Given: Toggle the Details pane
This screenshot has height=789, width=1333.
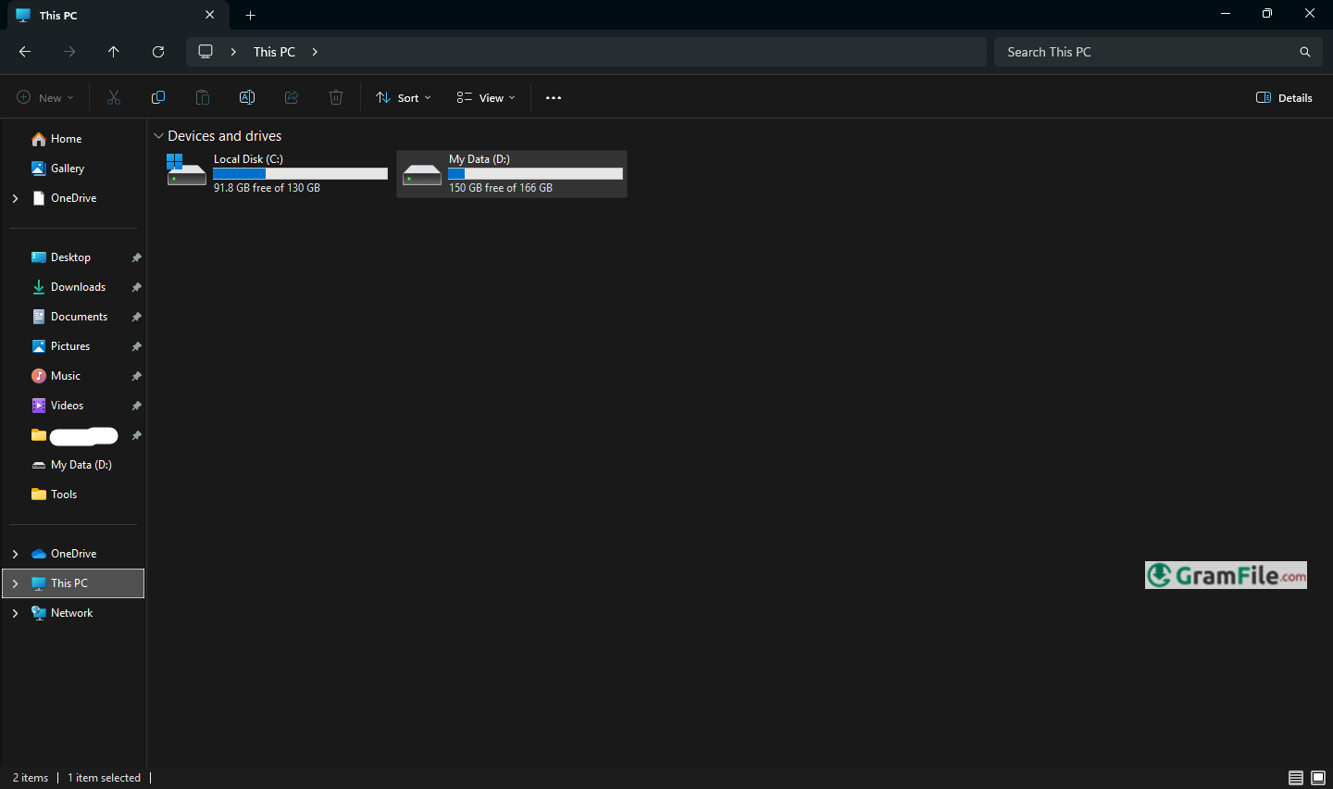Looking at the screenshot, I should tap(1284, 97).
